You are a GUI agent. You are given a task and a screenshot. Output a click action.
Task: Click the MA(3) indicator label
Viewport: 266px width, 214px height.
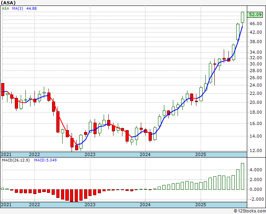[x=18, y=9]
